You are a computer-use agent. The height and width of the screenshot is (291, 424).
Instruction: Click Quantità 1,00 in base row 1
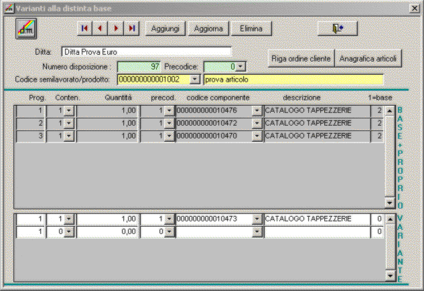tap(107, 110)
